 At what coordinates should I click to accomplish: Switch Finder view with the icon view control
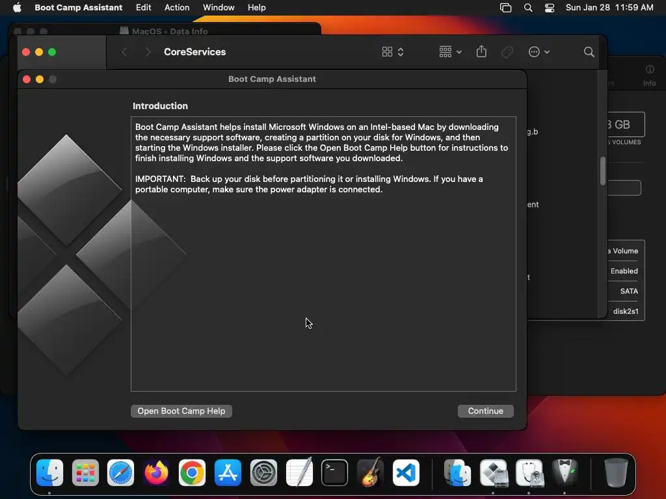(x=392, y=52)
